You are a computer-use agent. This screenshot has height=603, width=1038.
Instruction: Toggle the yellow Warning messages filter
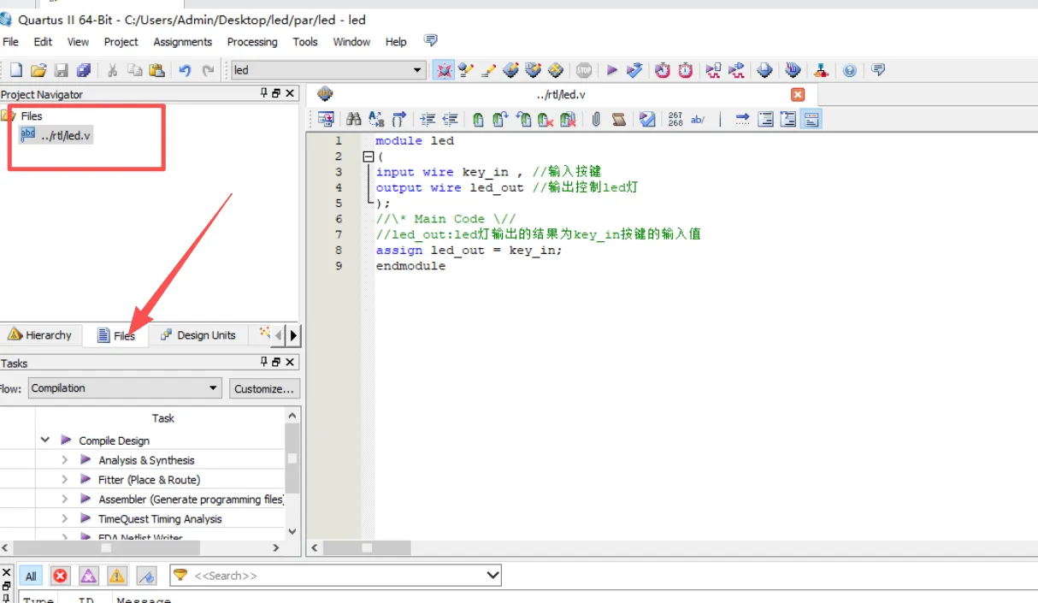tap(117, 576)
